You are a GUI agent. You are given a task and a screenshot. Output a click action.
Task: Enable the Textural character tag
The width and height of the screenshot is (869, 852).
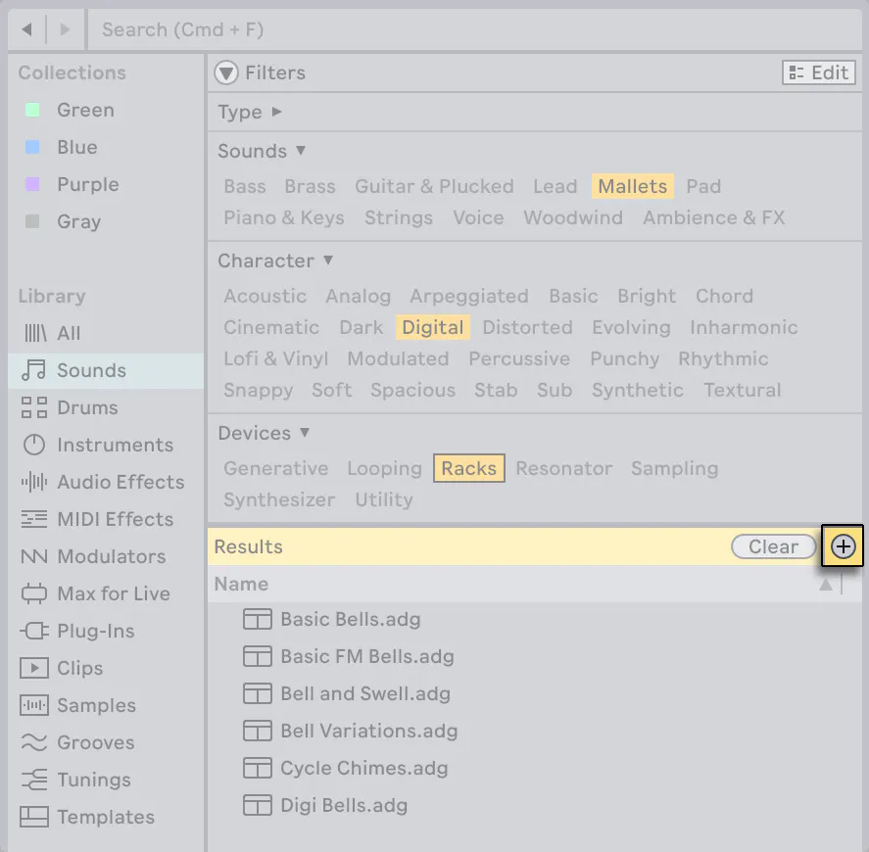pos(742,390)
